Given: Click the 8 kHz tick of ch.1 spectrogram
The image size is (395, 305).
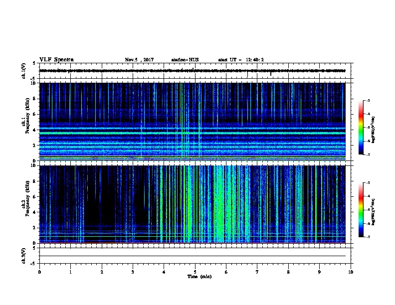Looking at the screenshot, I should click(x=35, y=99).
